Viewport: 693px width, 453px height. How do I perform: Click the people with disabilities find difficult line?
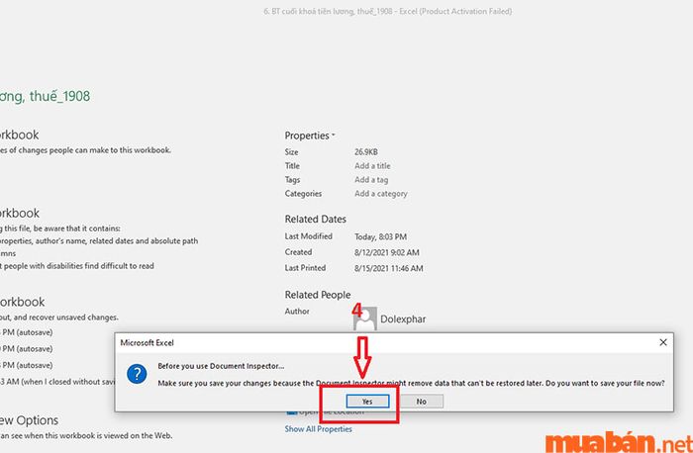click(x=77, y=266)
